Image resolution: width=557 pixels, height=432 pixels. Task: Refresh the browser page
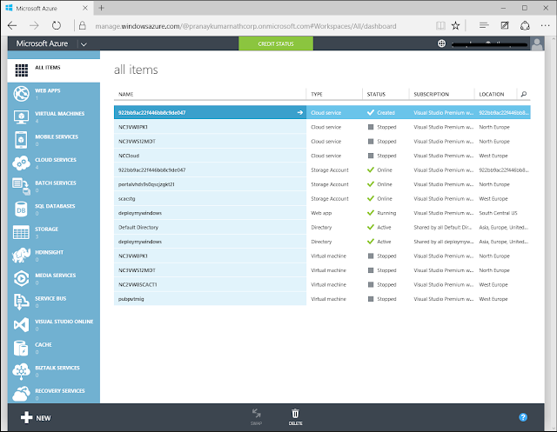[57, 25]
